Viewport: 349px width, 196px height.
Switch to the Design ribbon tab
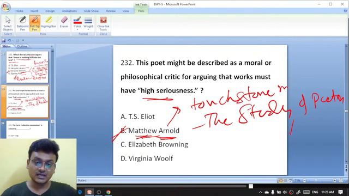click(x=50, y=11)
